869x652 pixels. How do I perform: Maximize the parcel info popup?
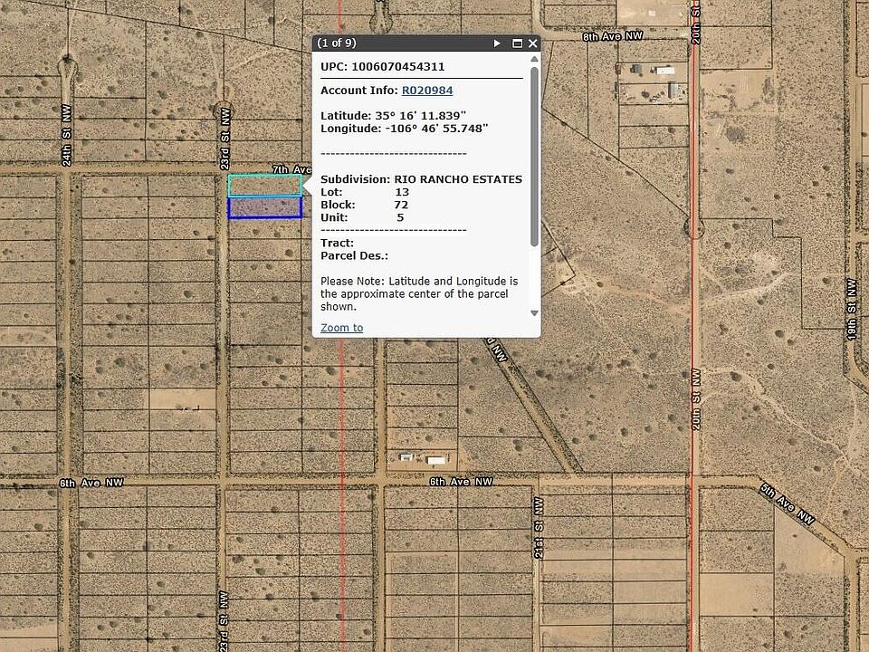pyautogui.click(x=518, y=43)
